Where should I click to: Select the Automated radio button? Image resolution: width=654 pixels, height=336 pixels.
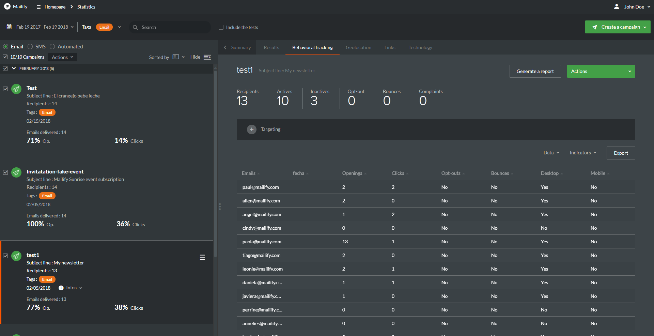[x=52, y=46]
